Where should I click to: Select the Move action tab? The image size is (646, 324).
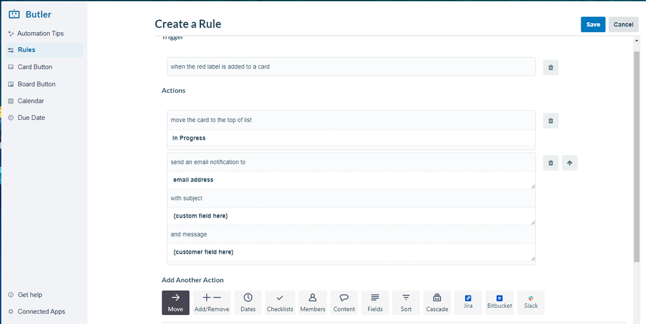[175, 303]
